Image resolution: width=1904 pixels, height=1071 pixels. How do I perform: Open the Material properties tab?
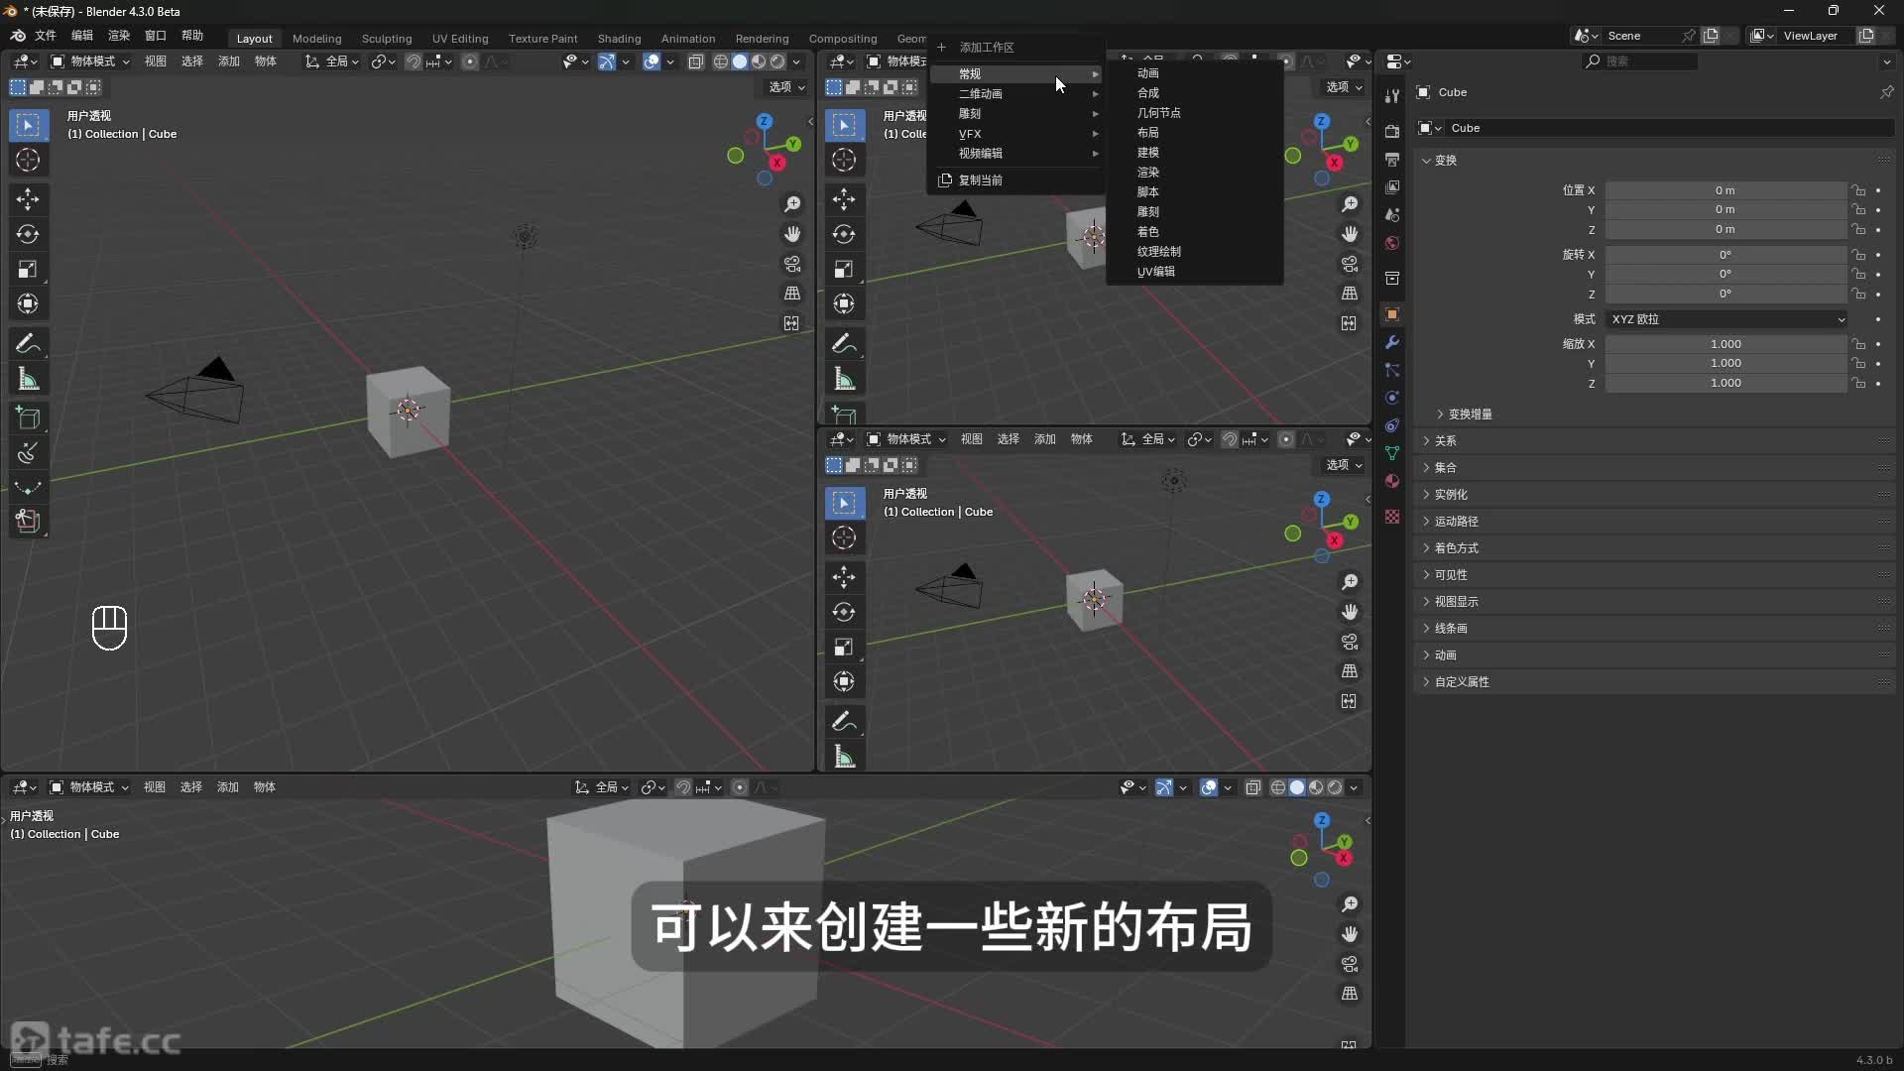pyautogui.click(x=1392, y=481)
